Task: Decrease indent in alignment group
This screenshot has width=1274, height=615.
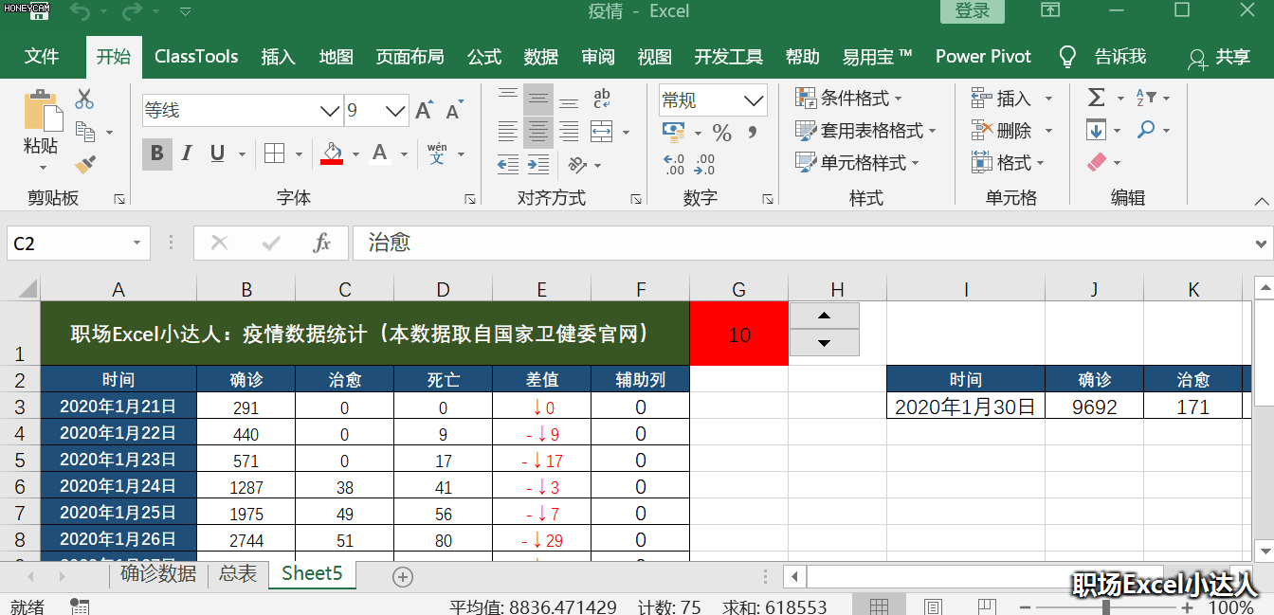Action: pyautogui.click(x=509, y=165)
